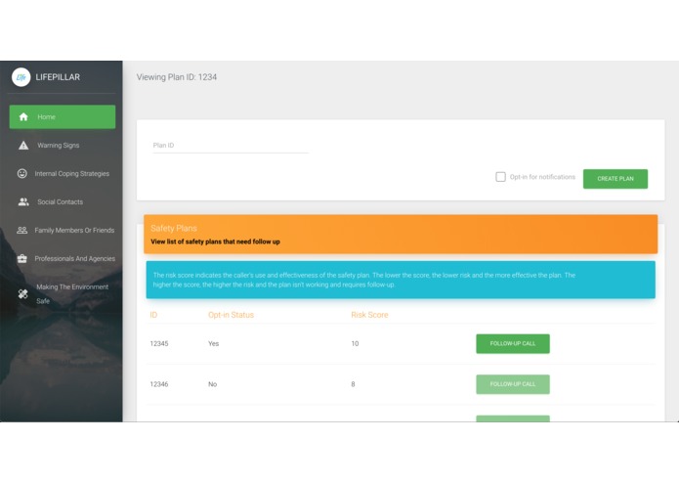Click the 'Viewing Plan ID: 1234' heading

tap(177, 77)
